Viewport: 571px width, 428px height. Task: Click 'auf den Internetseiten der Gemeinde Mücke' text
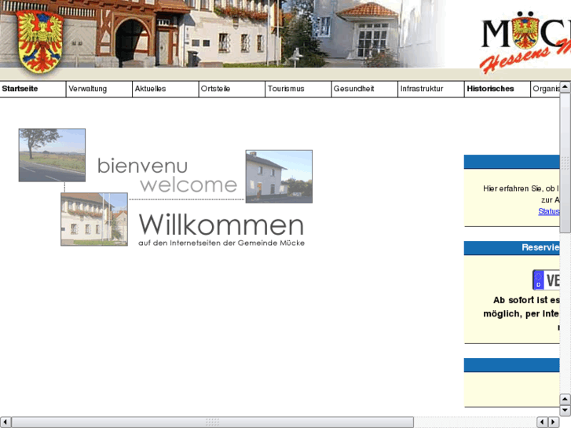click(x=221, y=243)
